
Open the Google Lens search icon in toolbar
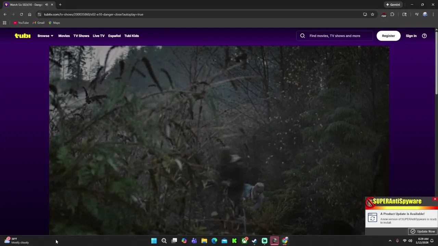(404, 14)
